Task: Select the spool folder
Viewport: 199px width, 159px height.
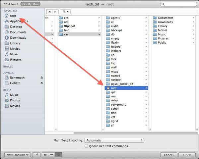Action: click(x=126, y=109)
